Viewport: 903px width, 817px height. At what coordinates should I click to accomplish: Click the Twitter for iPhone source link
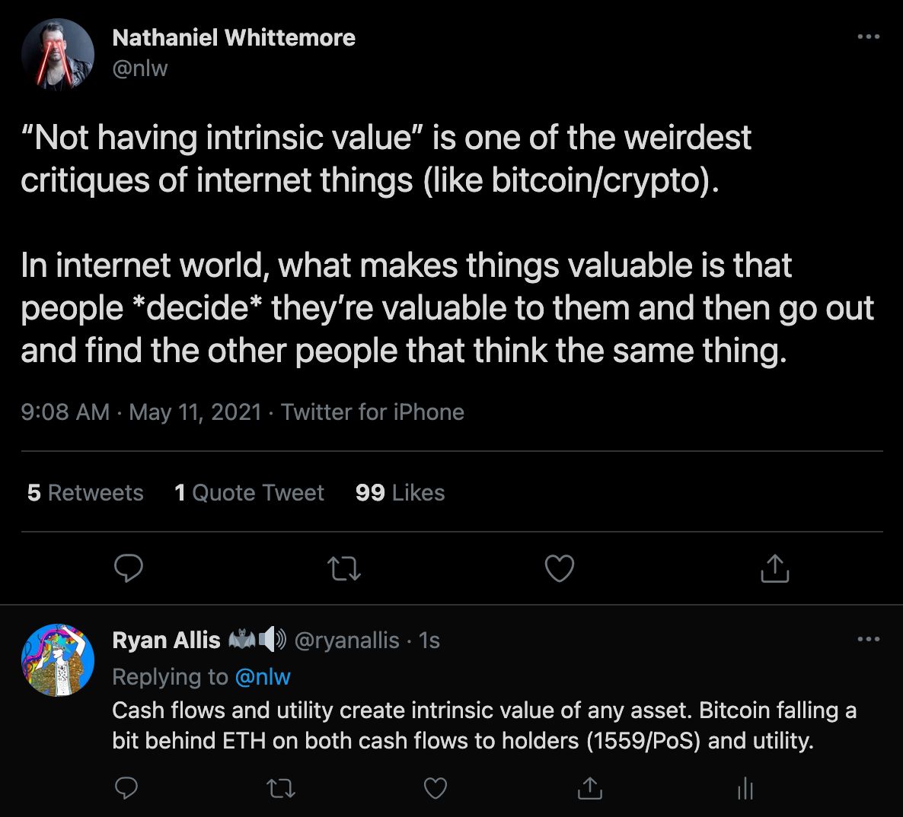[x=372, y=412]
